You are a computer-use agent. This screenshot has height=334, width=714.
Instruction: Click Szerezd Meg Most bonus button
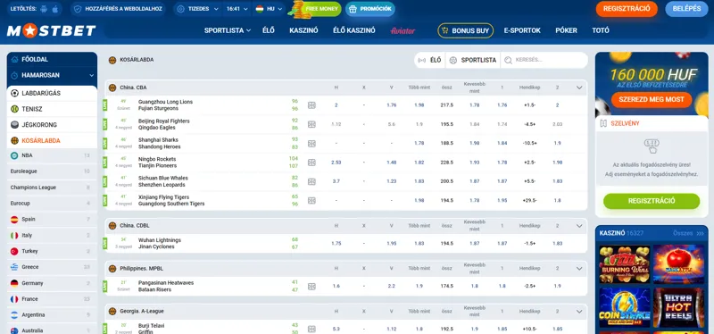coord(652,100)
